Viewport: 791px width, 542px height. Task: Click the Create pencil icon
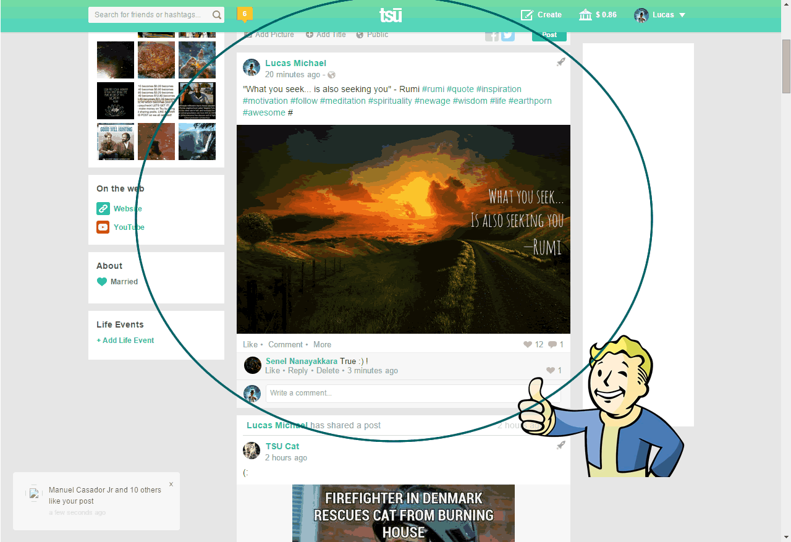coord(527,15)
